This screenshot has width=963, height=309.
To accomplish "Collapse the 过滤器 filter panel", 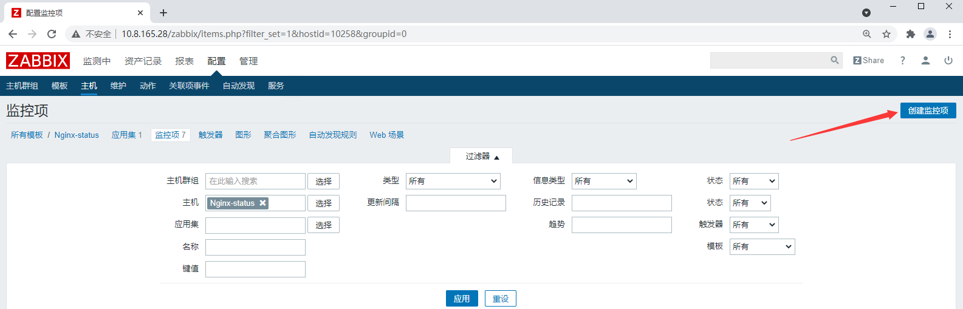I will [x=481, y=156].
